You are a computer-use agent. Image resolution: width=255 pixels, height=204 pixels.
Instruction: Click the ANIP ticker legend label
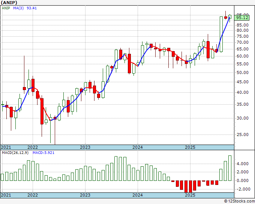6,8
